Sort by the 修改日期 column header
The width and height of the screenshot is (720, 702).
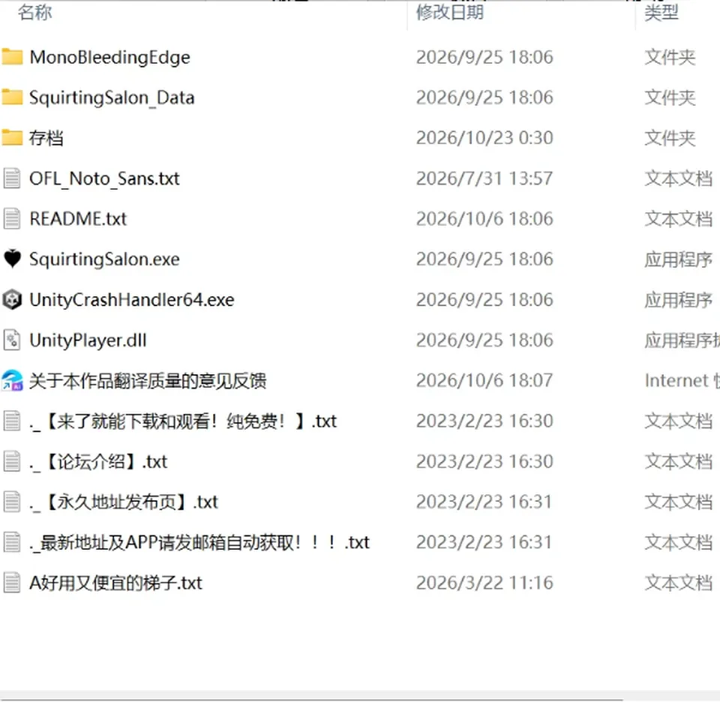(450, 13)
